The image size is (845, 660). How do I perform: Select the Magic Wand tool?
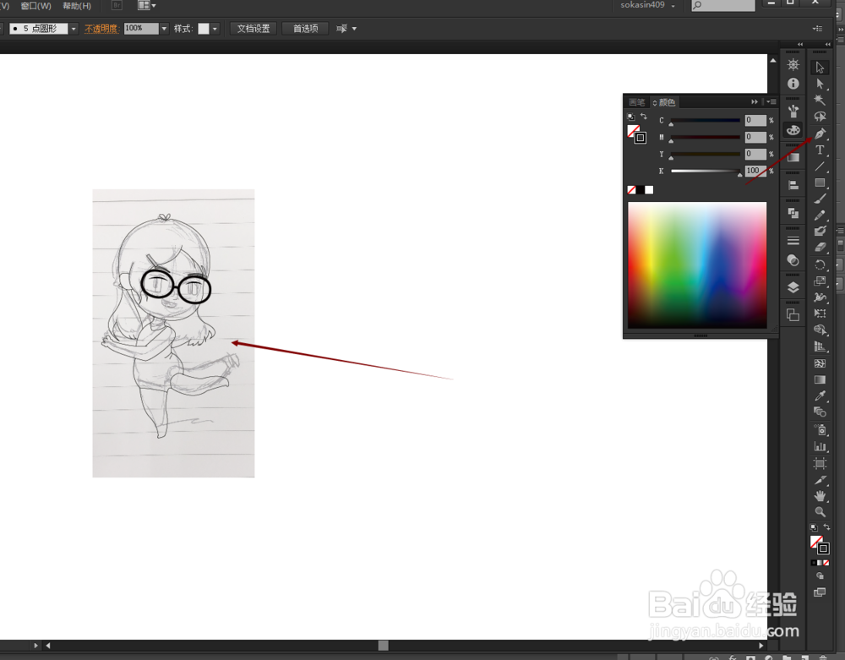[x=820, y=100]
